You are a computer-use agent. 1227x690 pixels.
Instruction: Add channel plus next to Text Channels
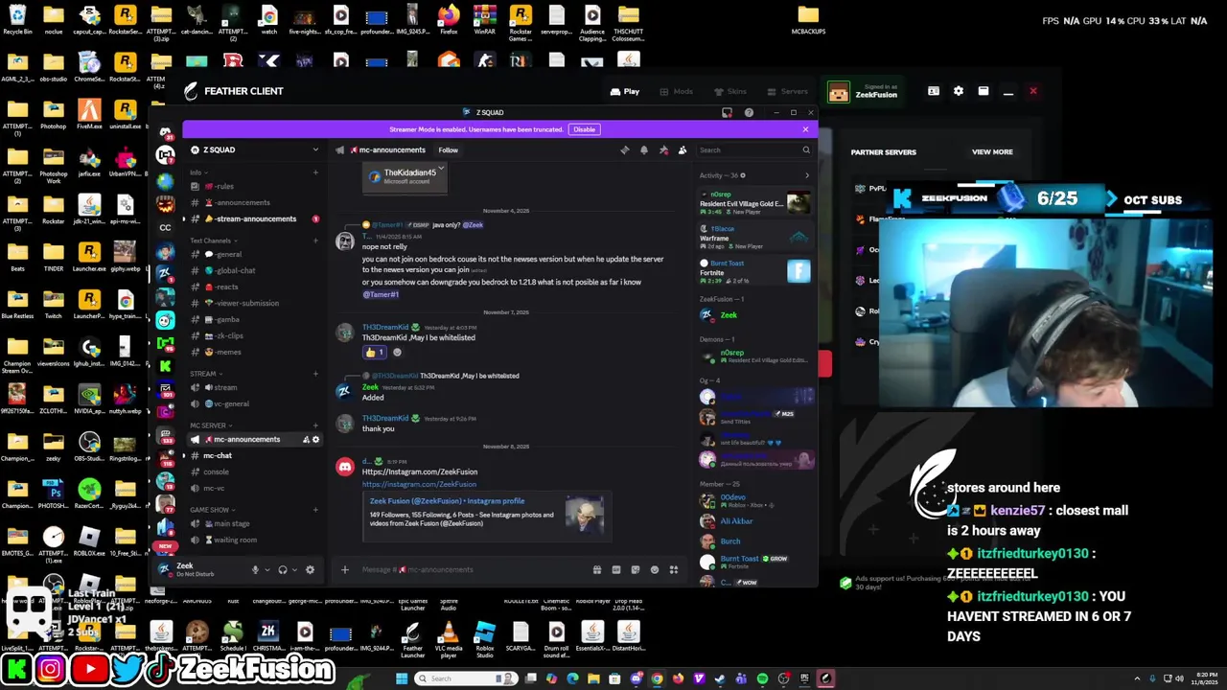pos(315,241)
